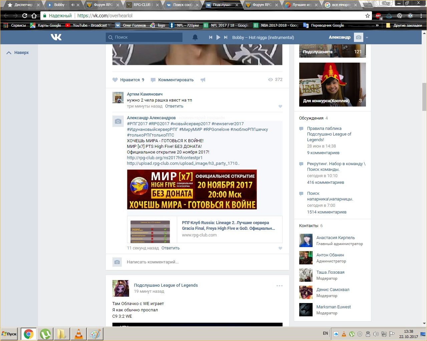
Task: Click the comment bubble icon under post
Action: pyautogui.click(x=153, y=80)
